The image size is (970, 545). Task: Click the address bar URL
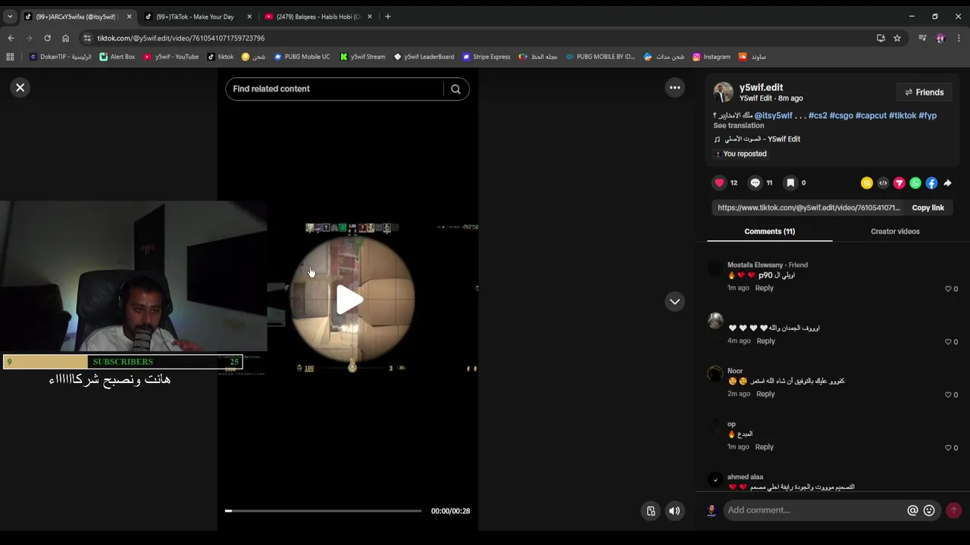180,38
